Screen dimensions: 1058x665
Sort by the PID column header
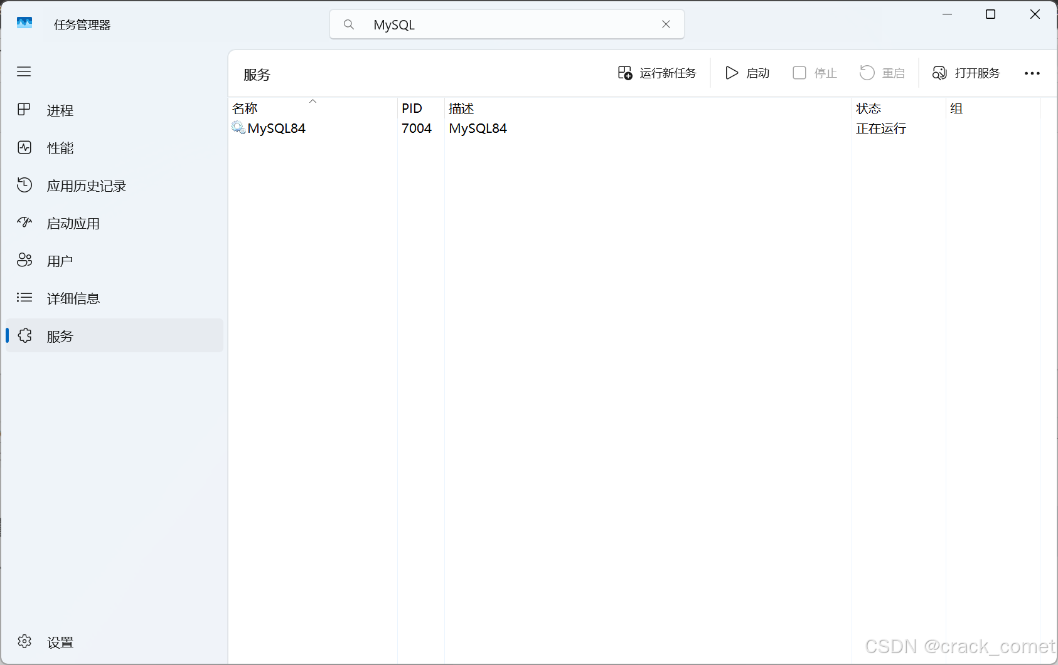[421, 108]
